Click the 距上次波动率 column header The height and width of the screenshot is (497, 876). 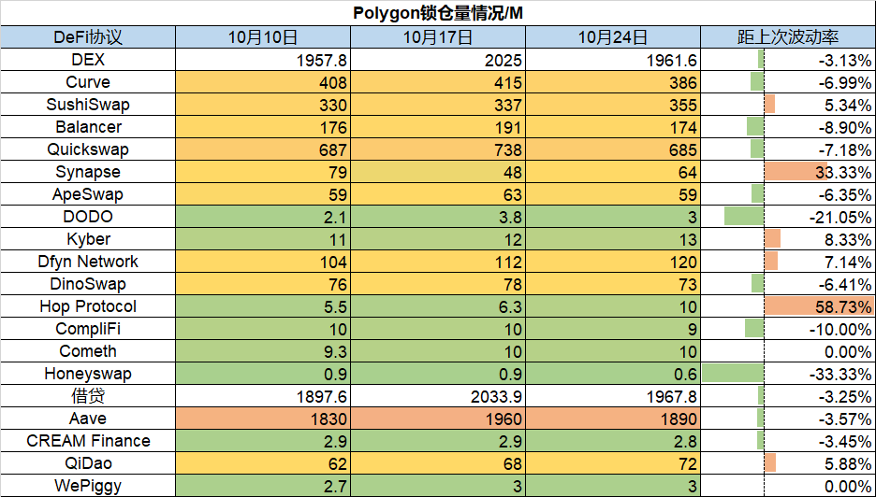click(x=788, y=37)
